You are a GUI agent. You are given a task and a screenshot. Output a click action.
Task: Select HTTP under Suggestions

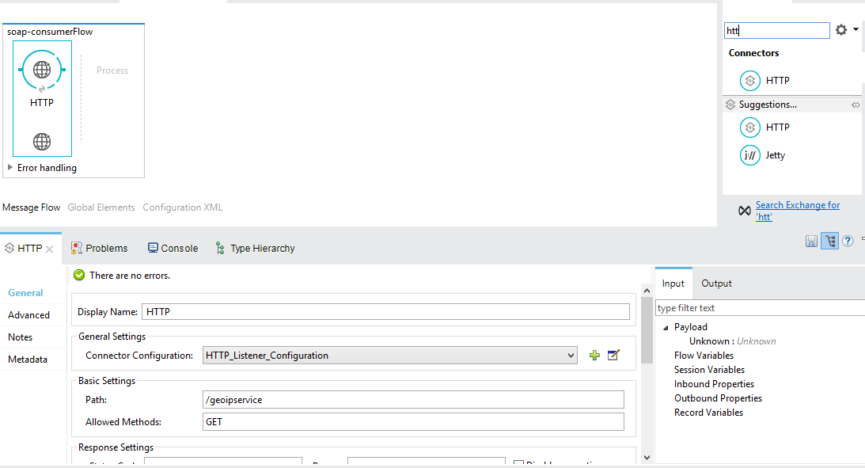click(764, 127)
